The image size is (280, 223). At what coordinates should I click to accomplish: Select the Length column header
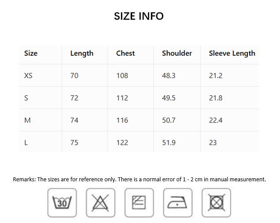click(x=82, y=53)
